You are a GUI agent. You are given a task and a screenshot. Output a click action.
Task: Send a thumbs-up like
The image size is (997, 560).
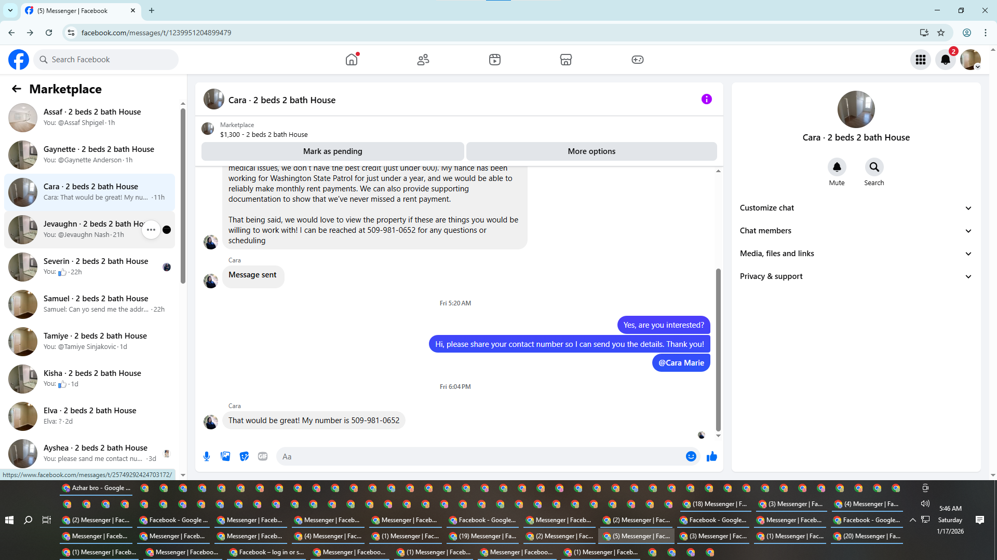(711, 456)
